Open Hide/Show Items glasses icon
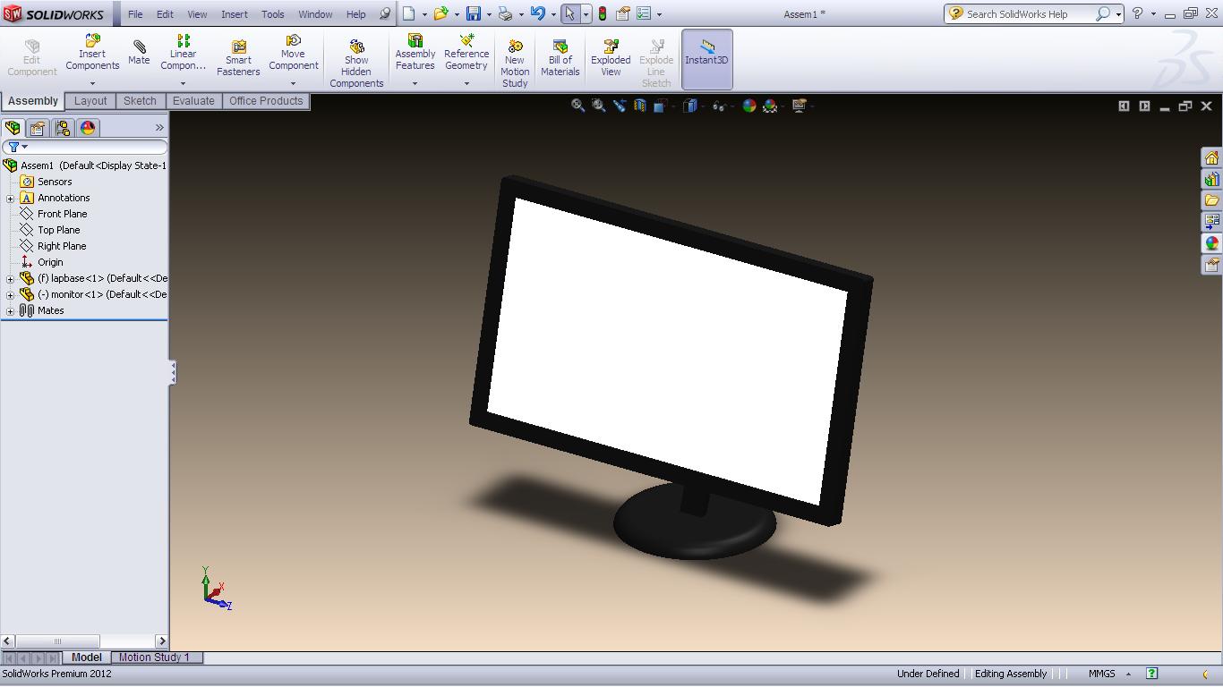The image size is (1223, 687). (718, 106)
